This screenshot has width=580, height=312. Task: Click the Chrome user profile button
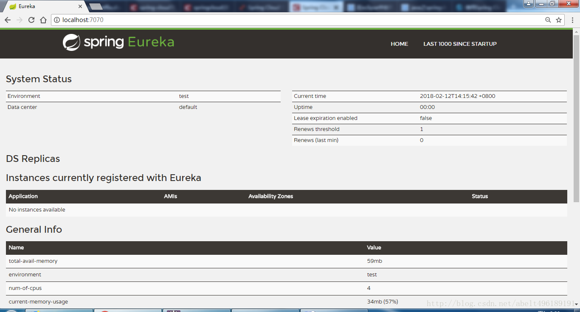point(528,3)
